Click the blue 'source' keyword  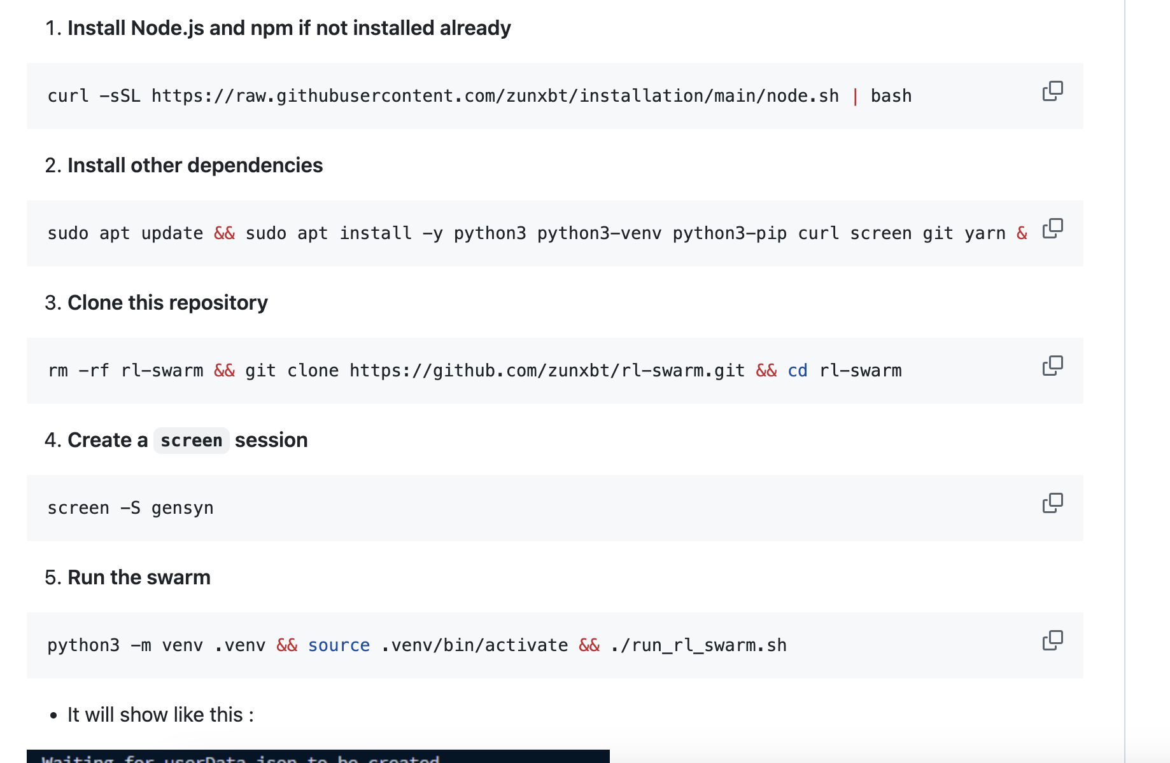(339, 645)
